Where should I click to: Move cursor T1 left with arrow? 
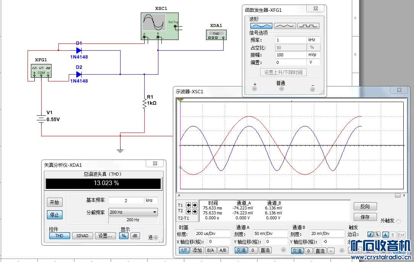(x=188, y=205)
